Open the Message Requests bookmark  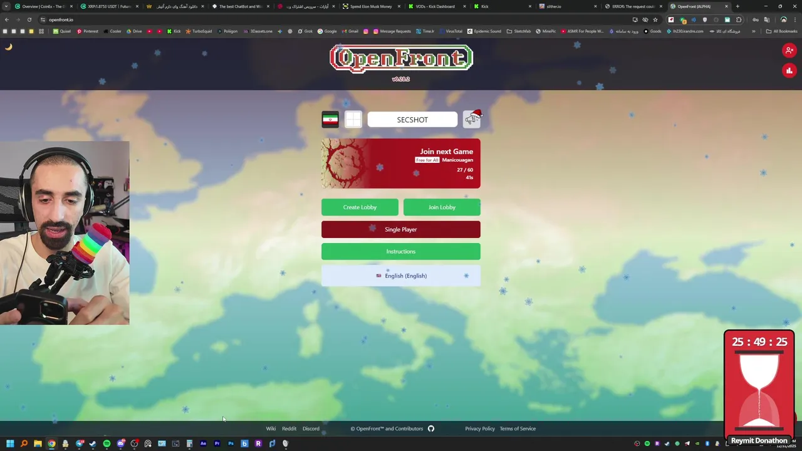(x=392, y=31)
